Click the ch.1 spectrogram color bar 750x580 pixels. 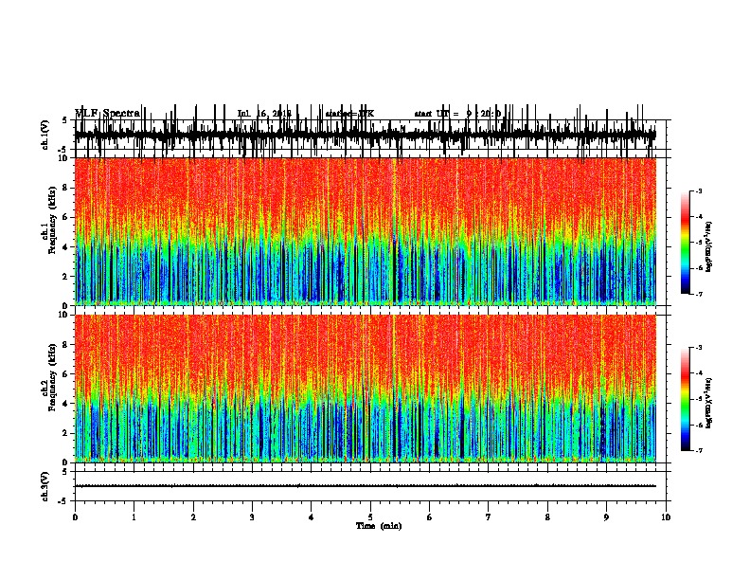[x=685, y=242]
